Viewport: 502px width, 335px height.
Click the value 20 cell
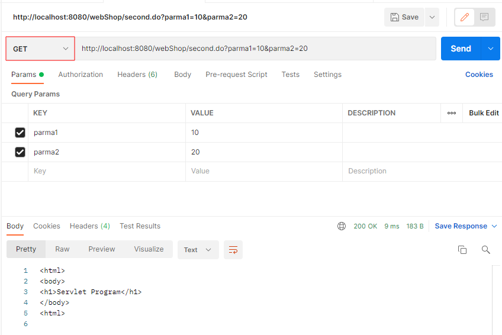point(264,152)
